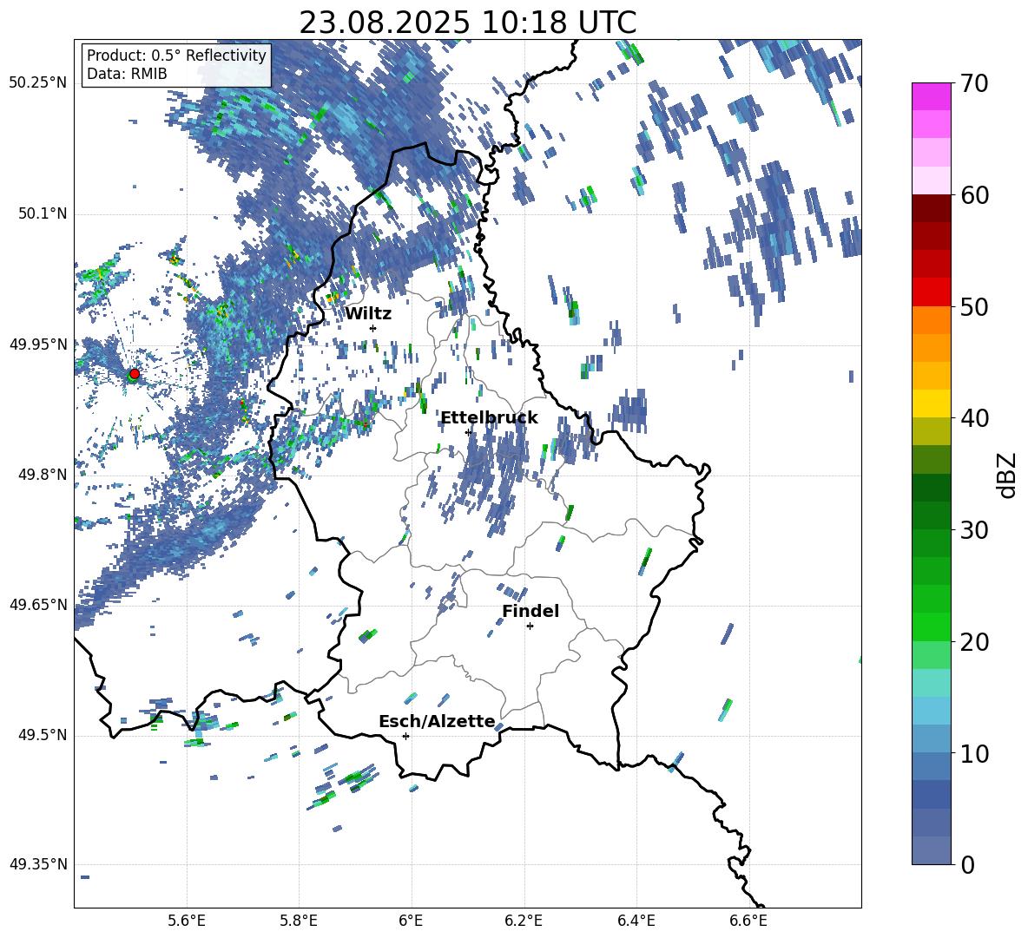Click the Ettelbruck city label

coord(489,418)
